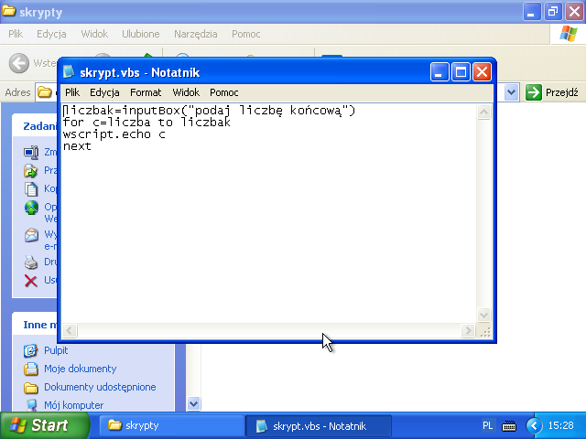Switch to skrypty folder on taskbar
Image resolution: width=586 pixels, height=439 pixels.
tap(165, 425)
